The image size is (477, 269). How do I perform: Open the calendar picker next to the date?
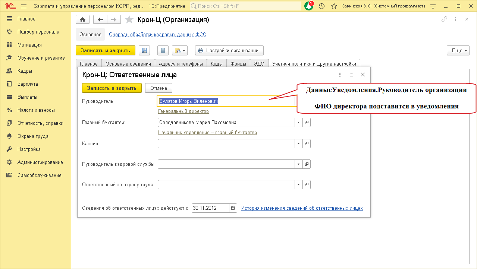233,208
